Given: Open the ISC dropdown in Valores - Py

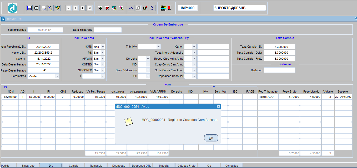Looking at the screenshot, I should point(148,76).
